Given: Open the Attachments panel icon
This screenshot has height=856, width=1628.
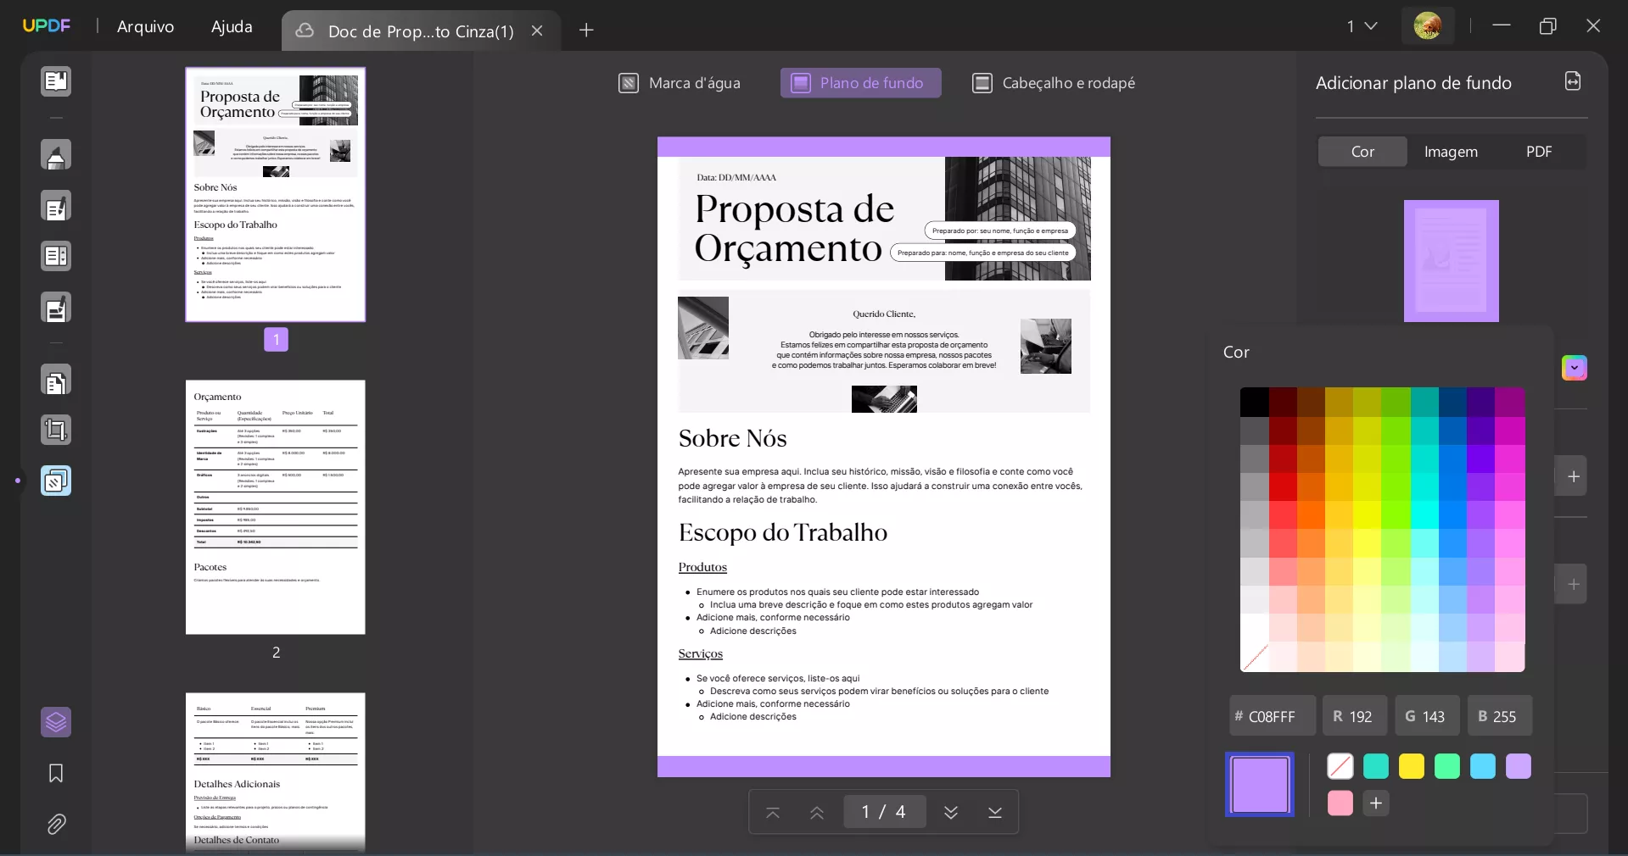Looking at the screenshot, I should tap(56, 825).
